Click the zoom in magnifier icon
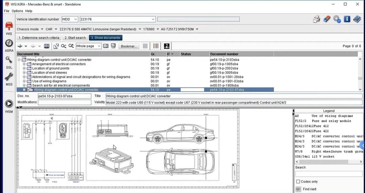 pyautogui.click(x=71, y=46)
